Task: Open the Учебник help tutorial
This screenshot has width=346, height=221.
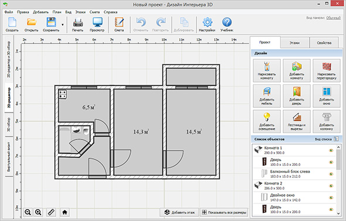Action: (x=226, y=22)
